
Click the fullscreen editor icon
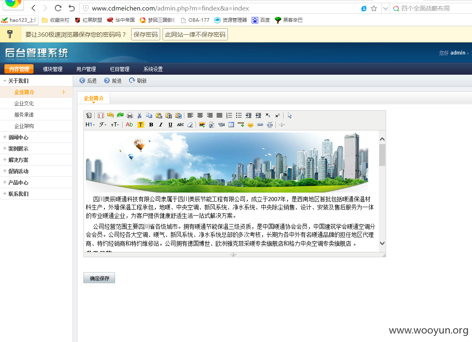(101, 115)
